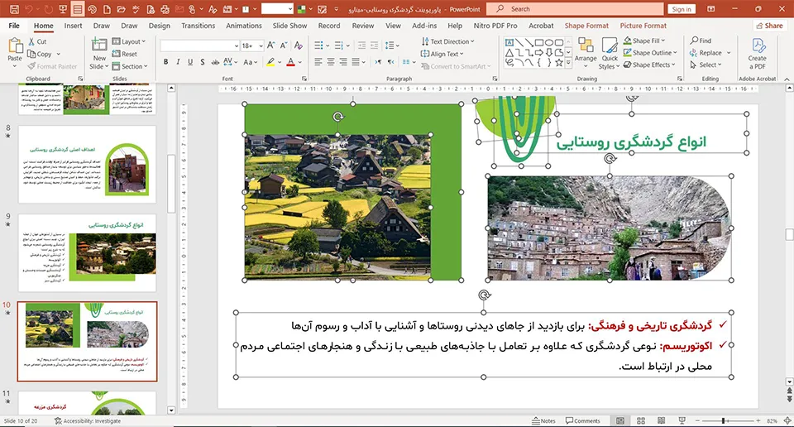Click Reset slide button

[x=125, y=54]
